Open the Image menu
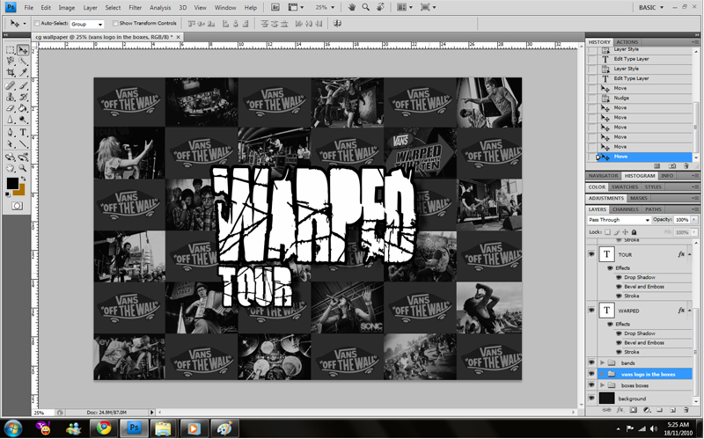The width and height of the screenshot is (704, 439). pyautogui.click(x=67, y=8)
